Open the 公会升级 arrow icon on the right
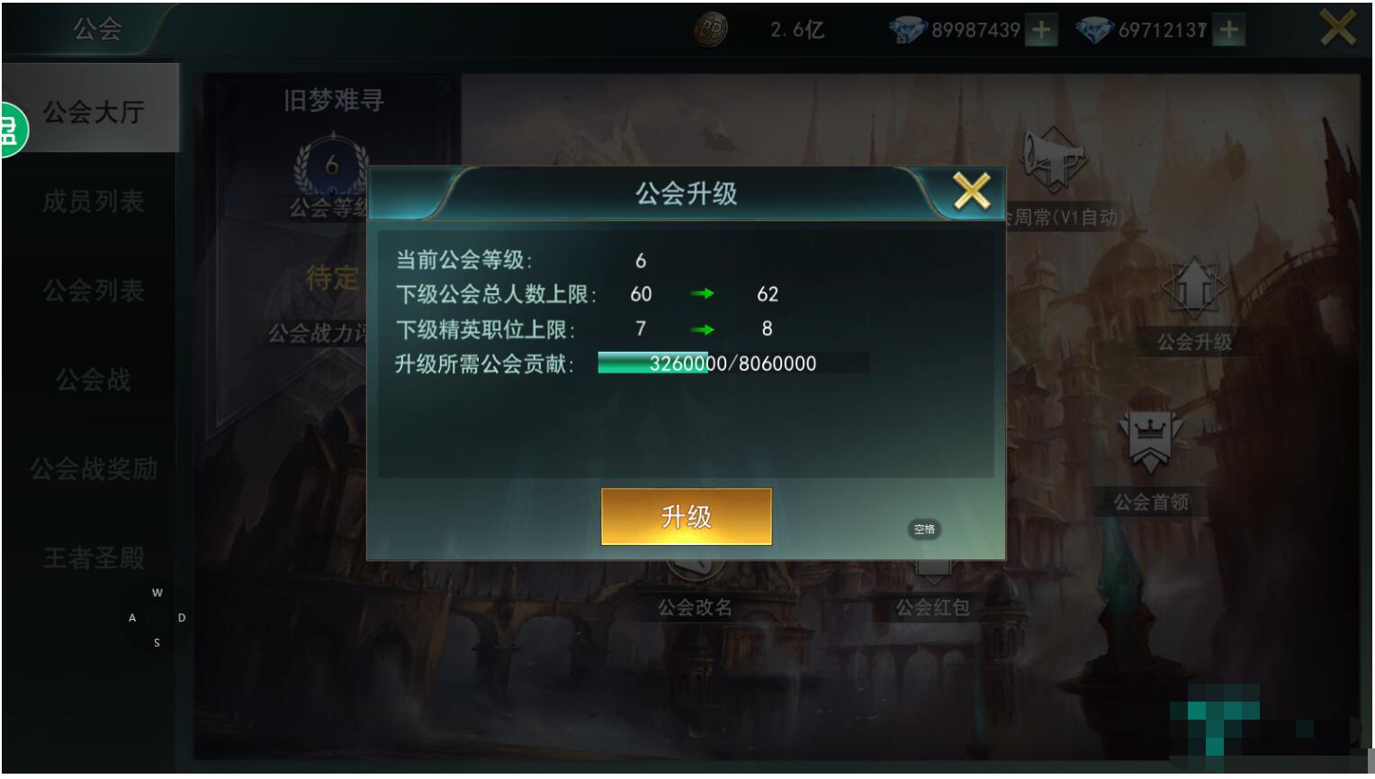This screenshot has width=1375, height=779. [1193, 288]
